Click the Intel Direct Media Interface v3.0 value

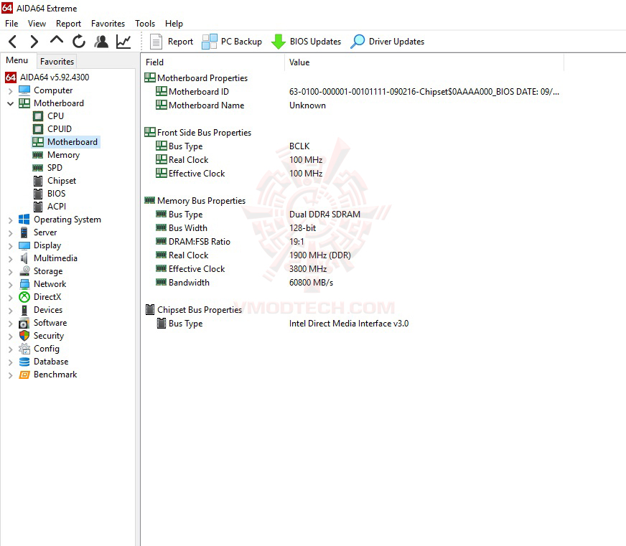[349, 324]
